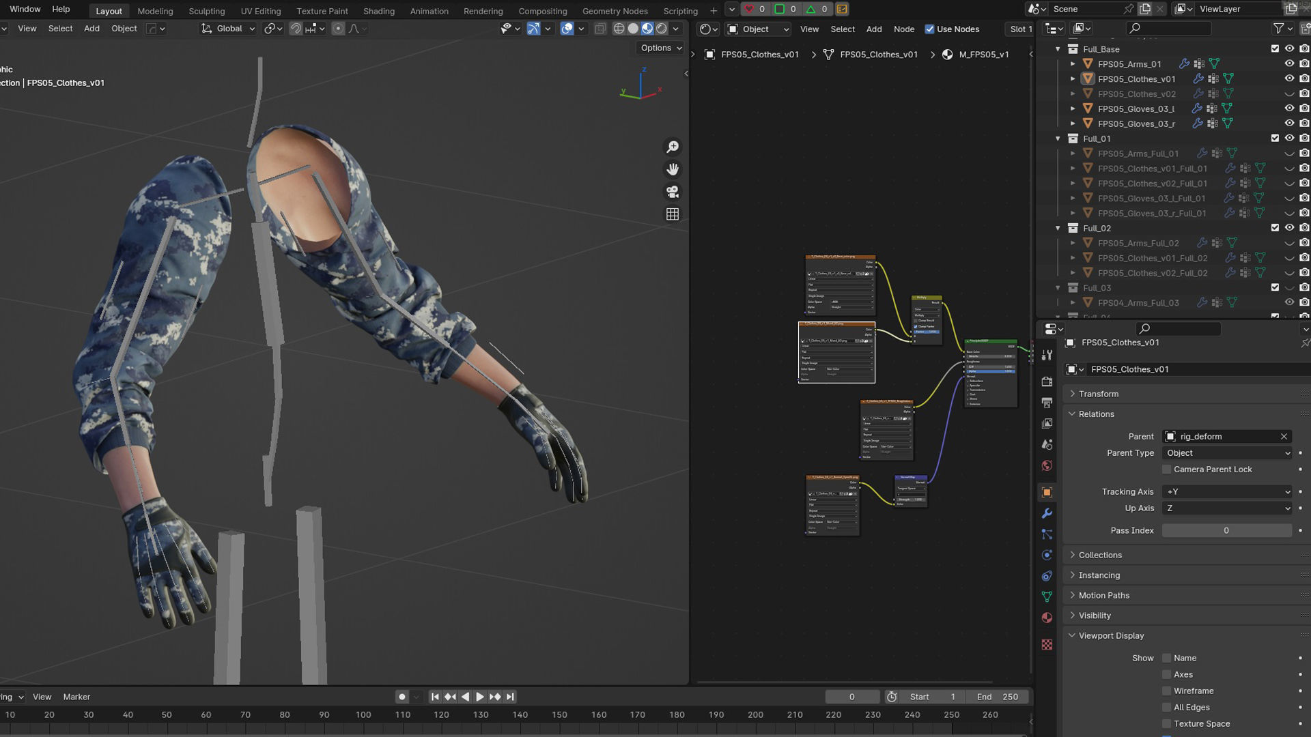Open the Object Data mesh properties tab
Viewport: 1311px width, 737px height.
[x=1047, y=597]
